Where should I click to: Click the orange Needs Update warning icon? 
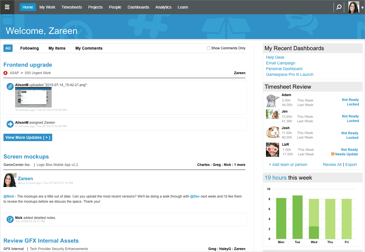click(x=333, y=154)
